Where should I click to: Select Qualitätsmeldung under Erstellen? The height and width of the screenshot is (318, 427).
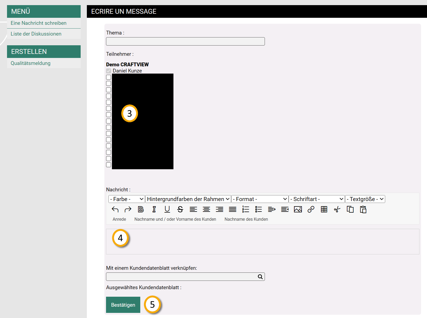point(30,63)
